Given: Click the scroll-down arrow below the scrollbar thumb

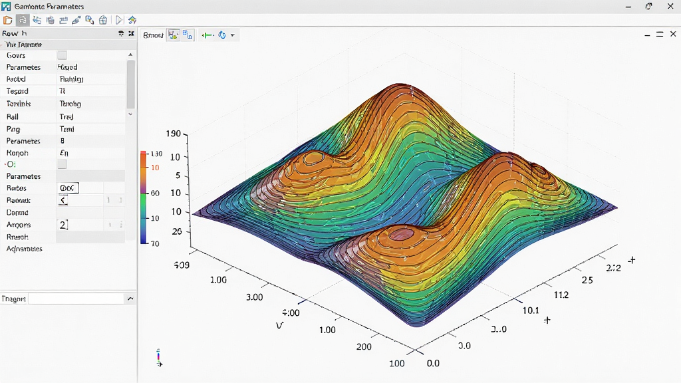Looking at the screenshot, I should point(130,114).
